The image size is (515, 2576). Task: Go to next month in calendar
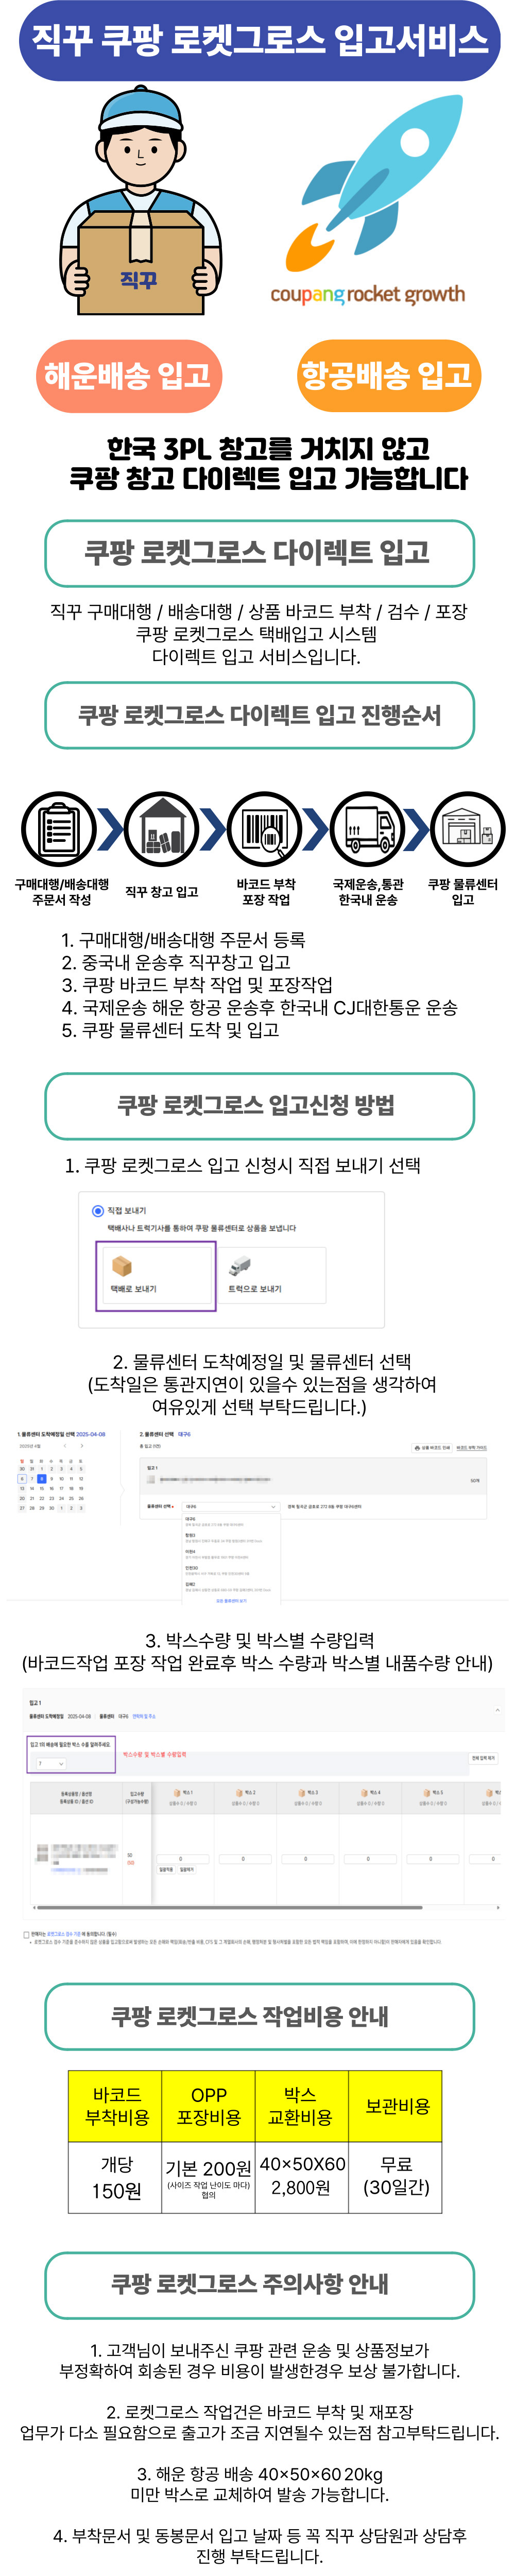click(x=82, y=1446)
